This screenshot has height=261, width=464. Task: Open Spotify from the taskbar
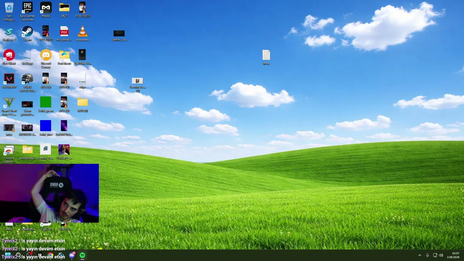click(x=82, y=256)
